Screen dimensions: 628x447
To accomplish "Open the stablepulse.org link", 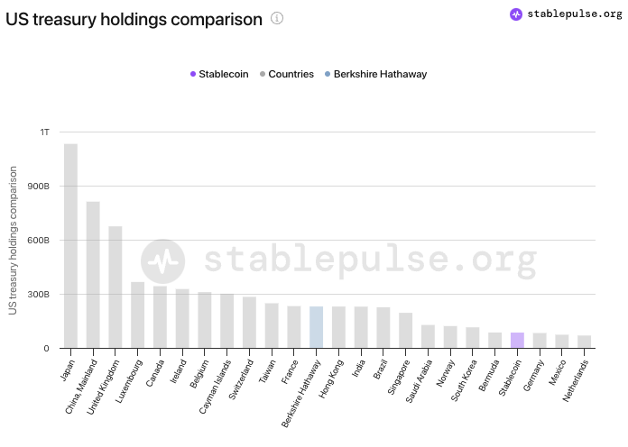I will point(574,14).
